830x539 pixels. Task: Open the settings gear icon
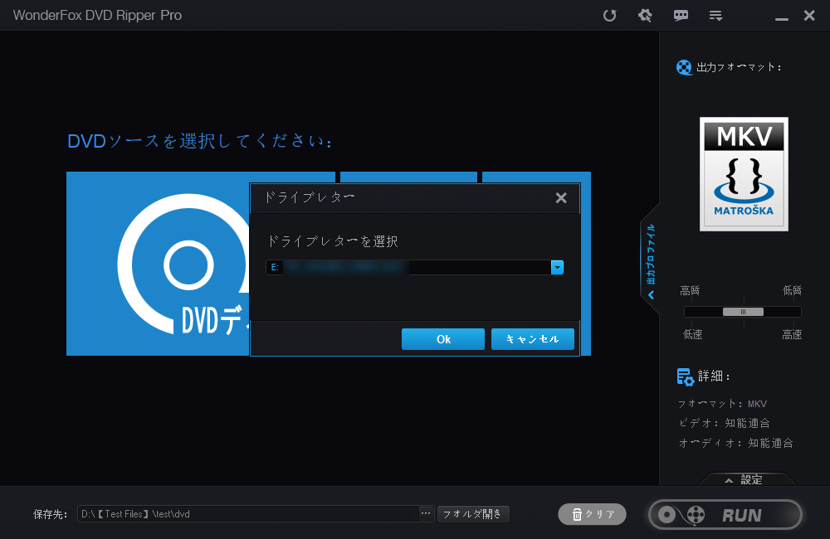point(645,15)
